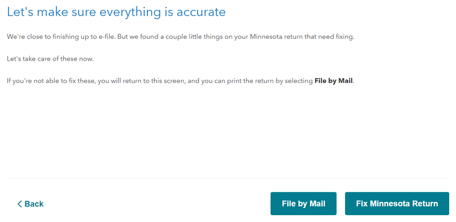Click the Back chevron arrow icon
Viewport: 456px width, 222px height.
(20, 204)
